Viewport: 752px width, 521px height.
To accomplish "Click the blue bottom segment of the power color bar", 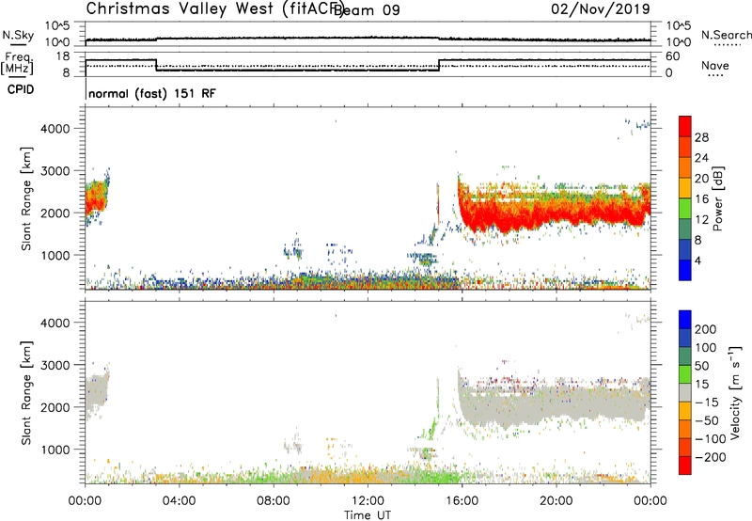I will point(685,270).
